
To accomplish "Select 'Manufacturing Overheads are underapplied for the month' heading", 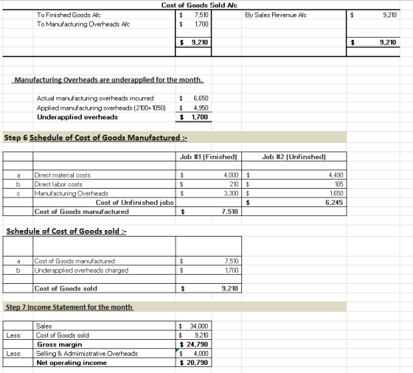I will 109,80.
